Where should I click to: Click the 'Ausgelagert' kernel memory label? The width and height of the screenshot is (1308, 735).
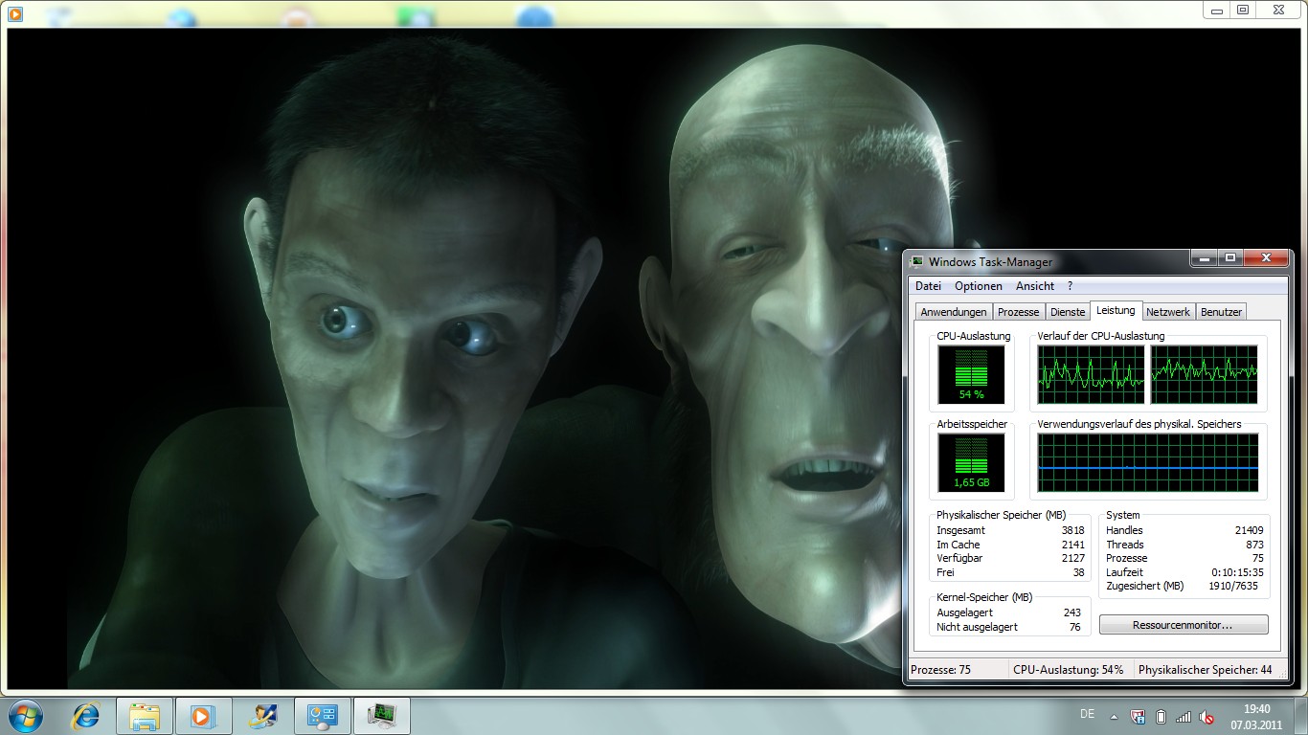964,612
